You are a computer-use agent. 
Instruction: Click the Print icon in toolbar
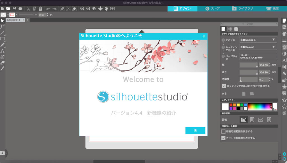(20, 9)
